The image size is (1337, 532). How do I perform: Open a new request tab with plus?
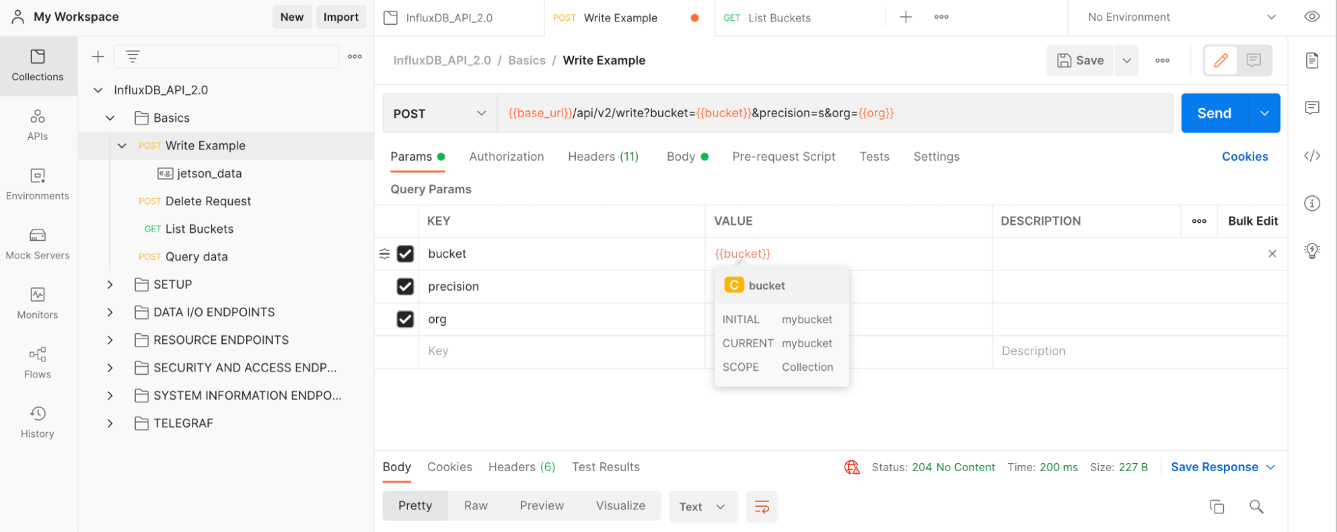(906, 17)
